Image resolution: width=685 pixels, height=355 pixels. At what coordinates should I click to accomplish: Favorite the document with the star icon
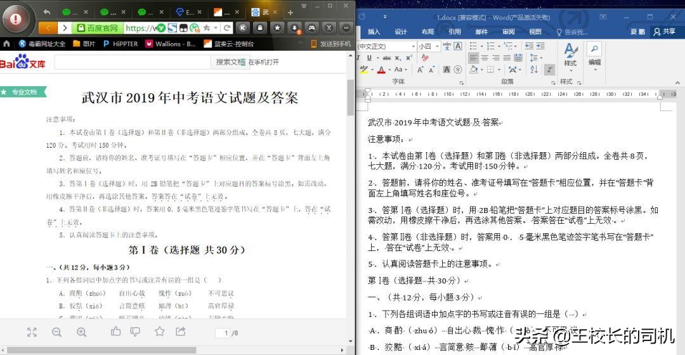click(159, 332)
